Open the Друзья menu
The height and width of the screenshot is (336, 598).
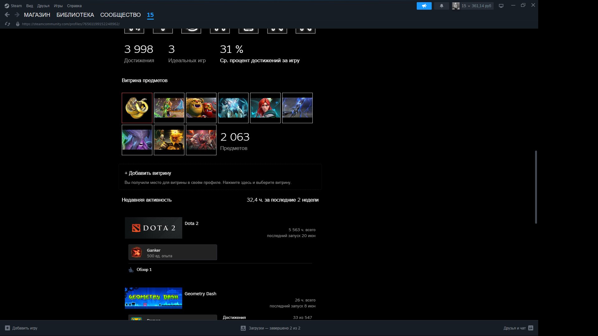43,6
